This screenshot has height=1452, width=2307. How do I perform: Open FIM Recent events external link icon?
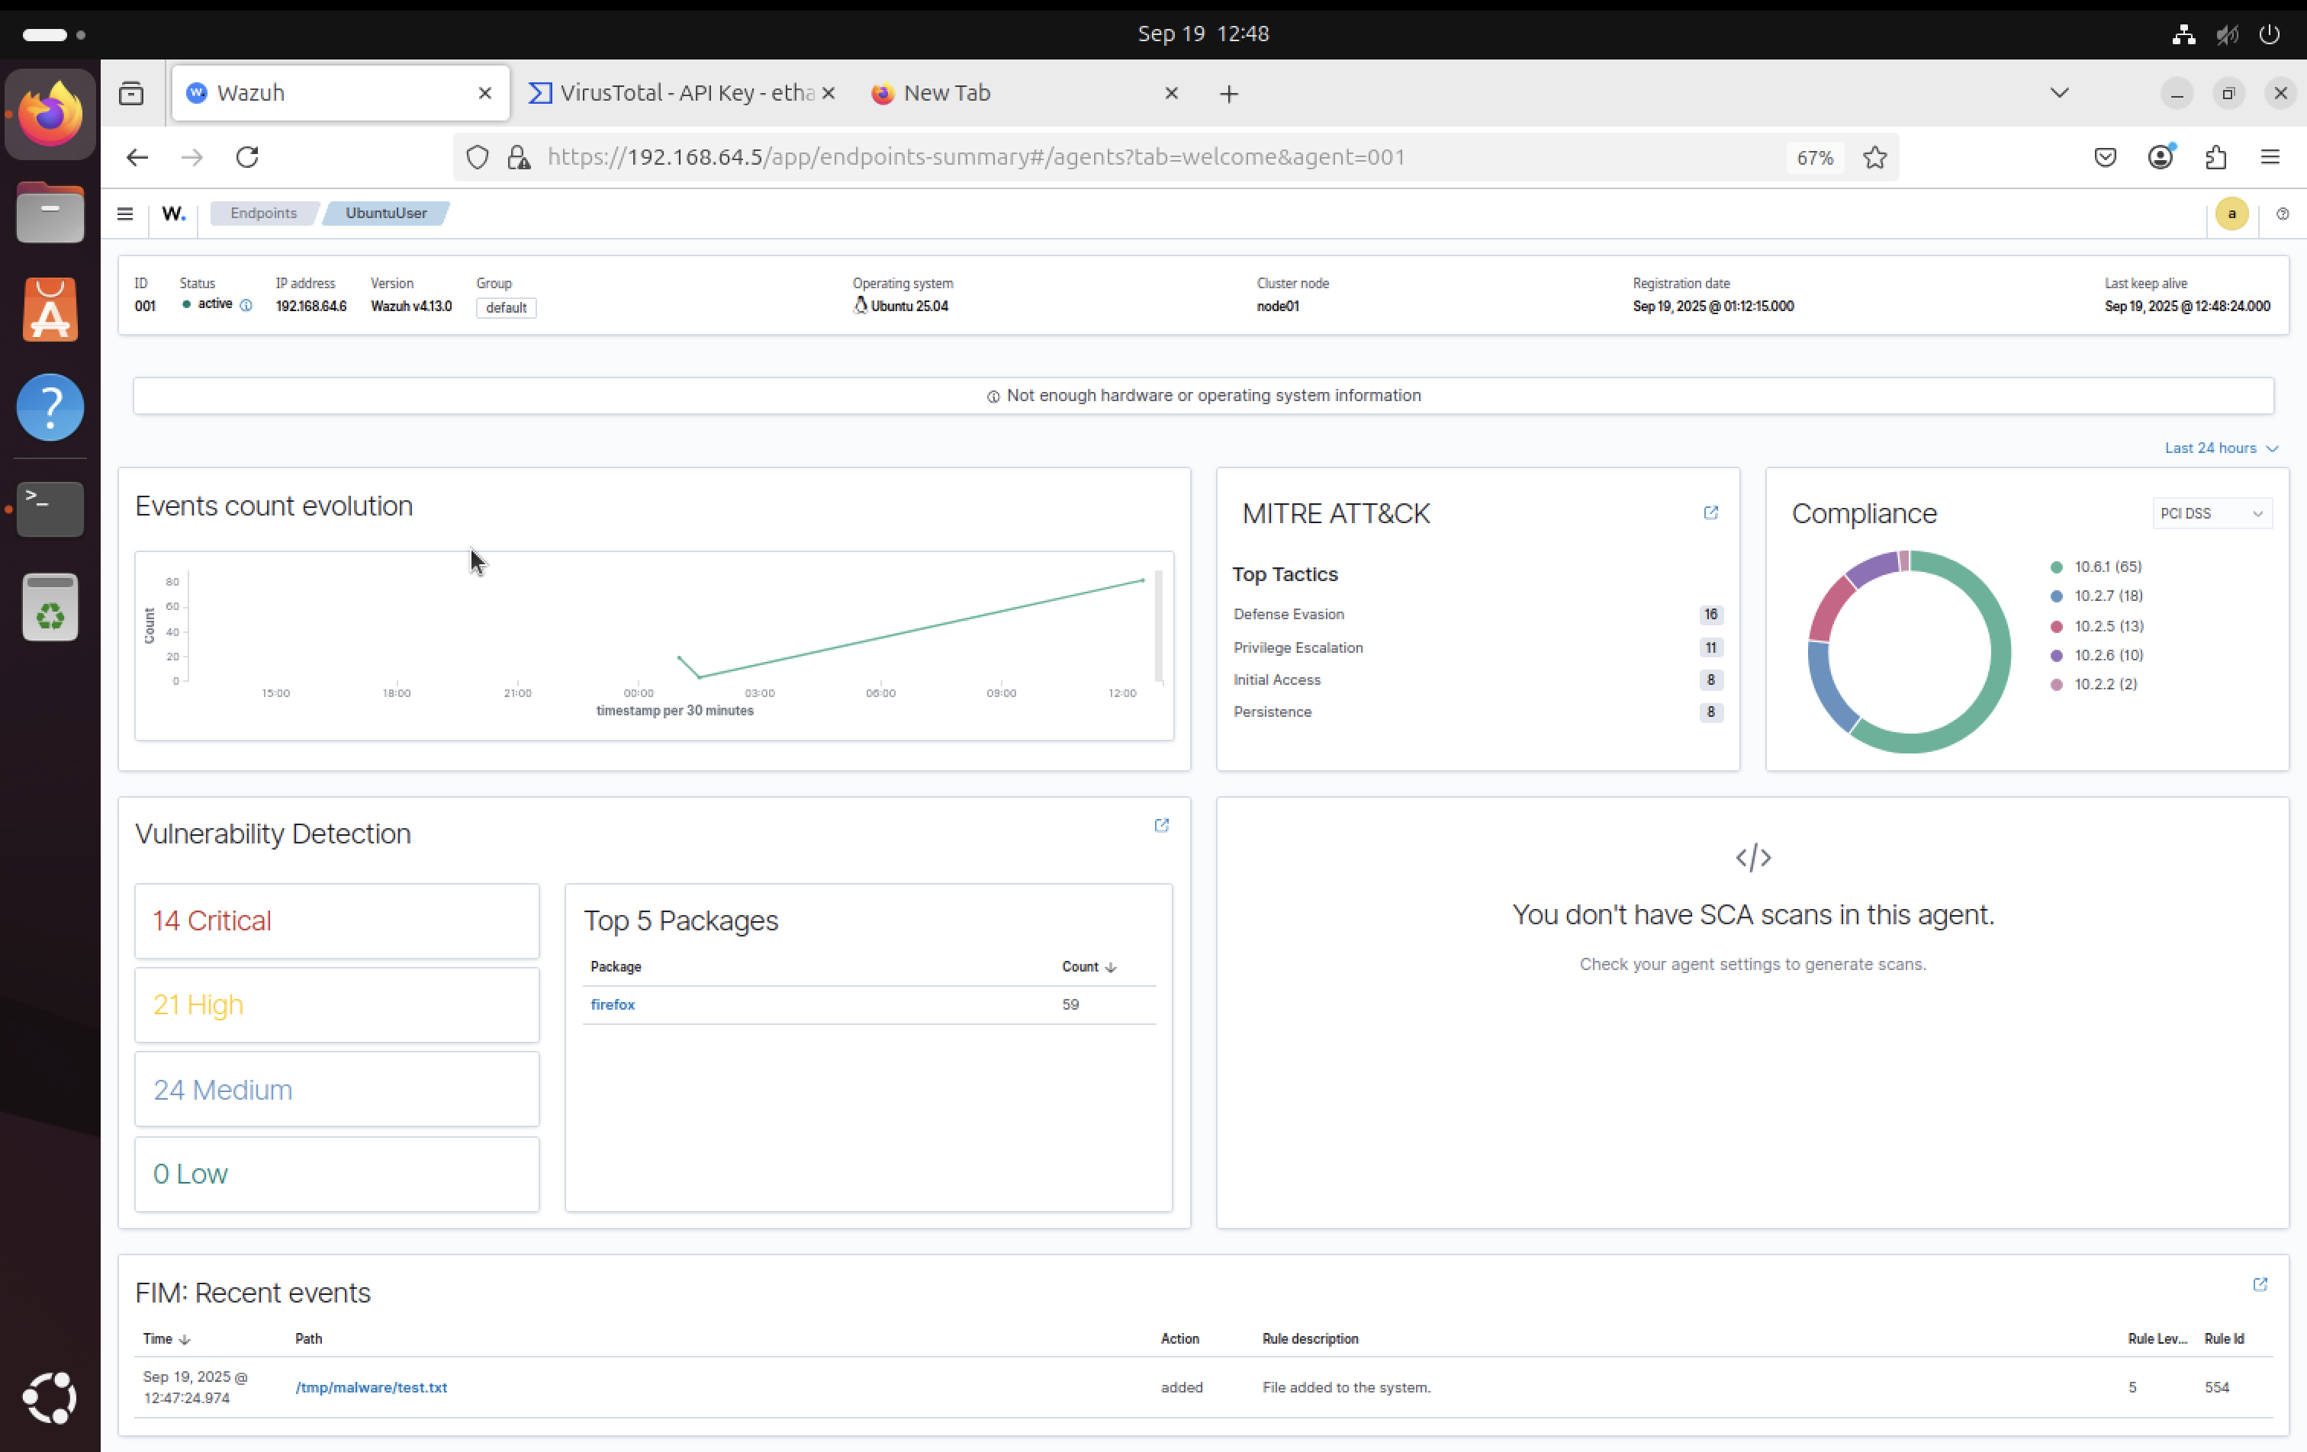click(2260, 1284)
